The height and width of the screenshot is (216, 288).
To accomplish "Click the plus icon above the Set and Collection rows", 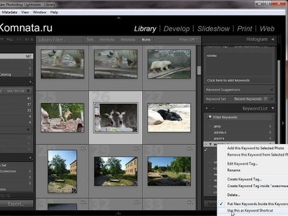I will pyautogui.click(x=30, y=158).
